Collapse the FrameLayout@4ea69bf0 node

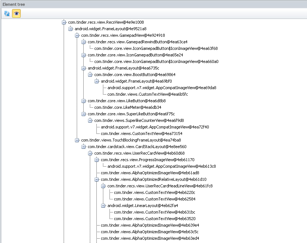[x=97, y=81]
